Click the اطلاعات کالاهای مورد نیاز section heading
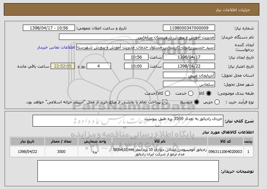Image resolution: width=267 pixels, height=189 pixels. pyautogui.click(x=228, y=132)
